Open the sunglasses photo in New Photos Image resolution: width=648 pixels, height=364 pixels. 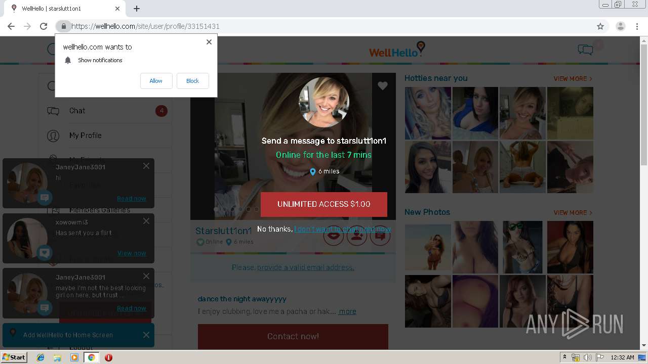522,247
